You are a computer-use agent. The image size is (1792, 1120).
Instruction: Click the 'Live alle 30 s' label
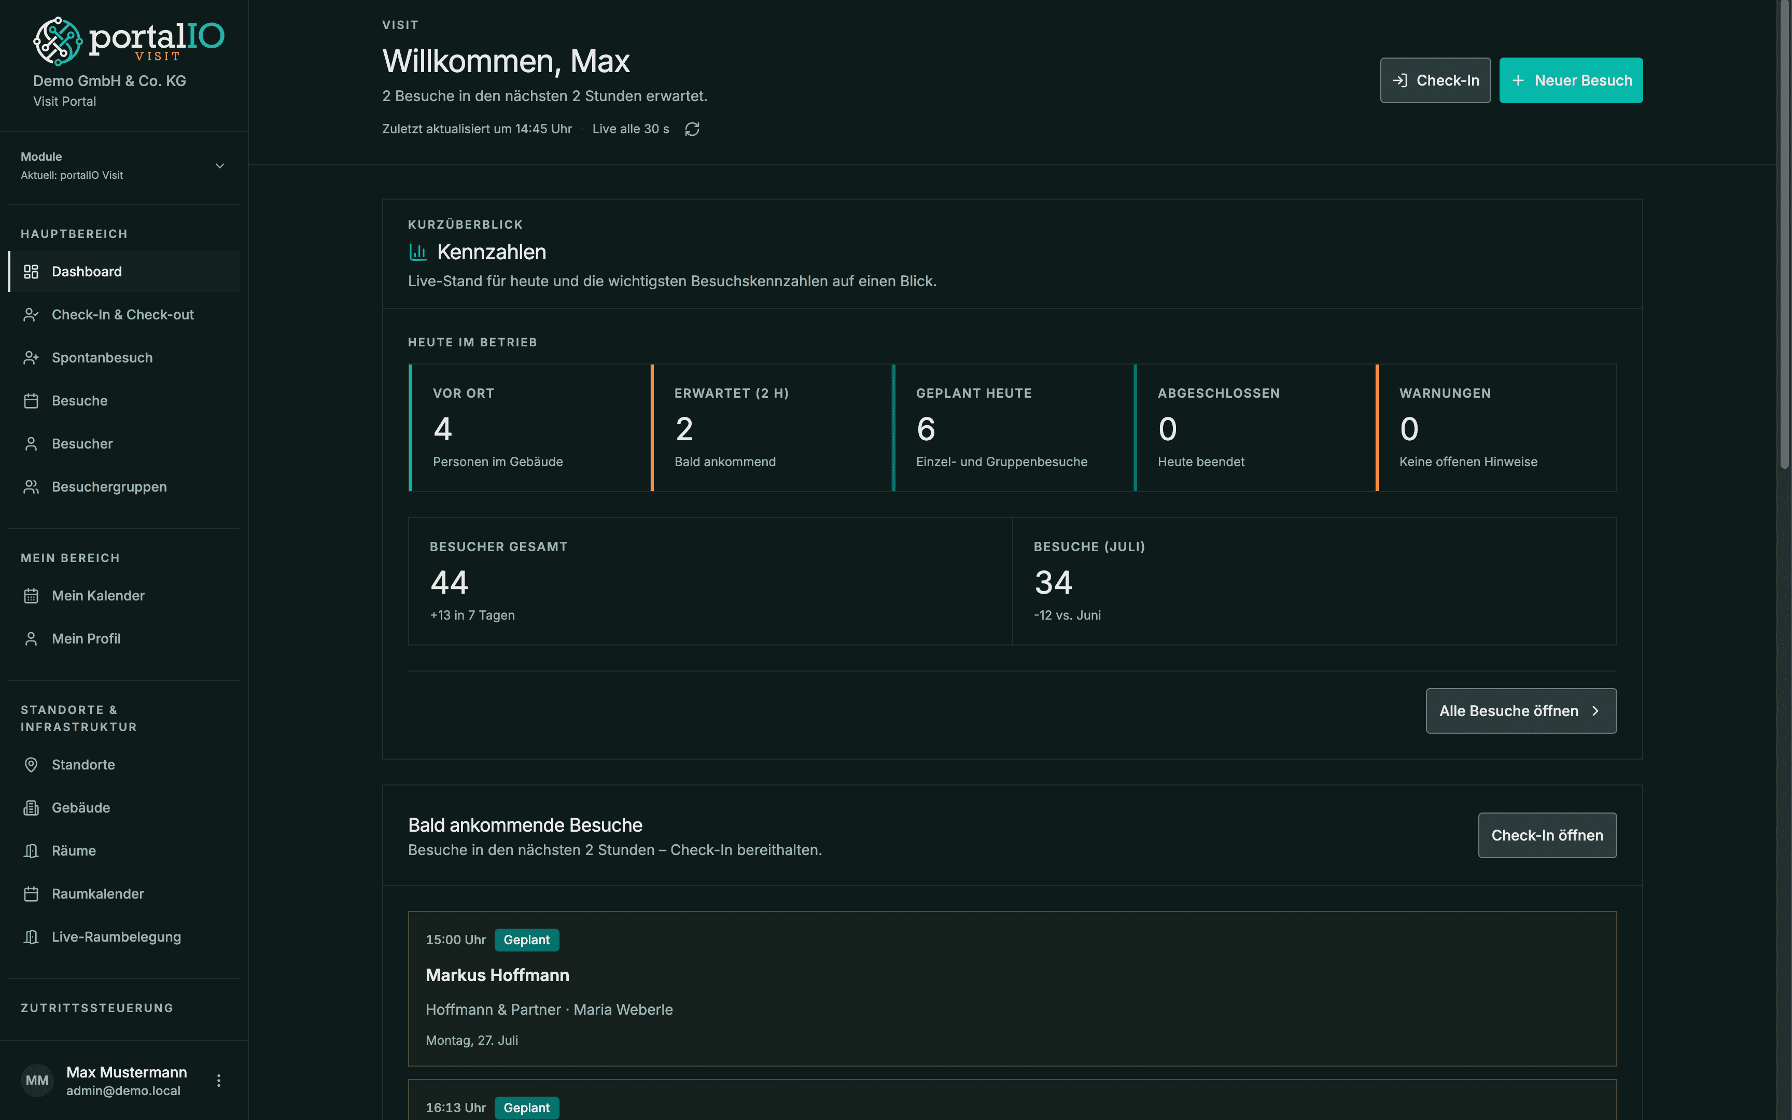point(631,129)
